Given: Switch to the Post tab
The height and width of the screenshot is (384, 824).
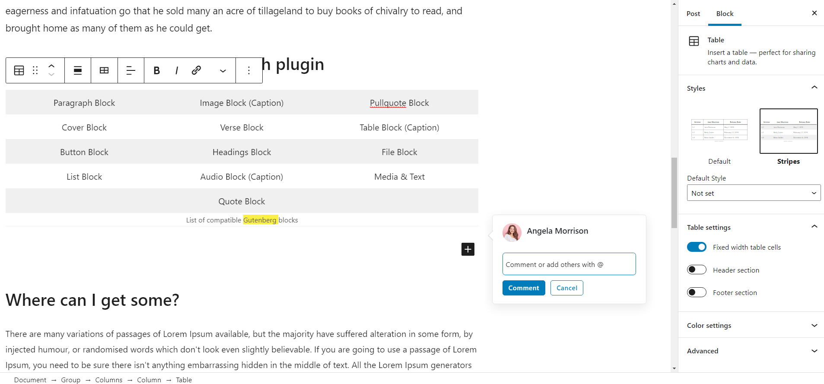Looking at the screenshot, I should click(693, 14).
